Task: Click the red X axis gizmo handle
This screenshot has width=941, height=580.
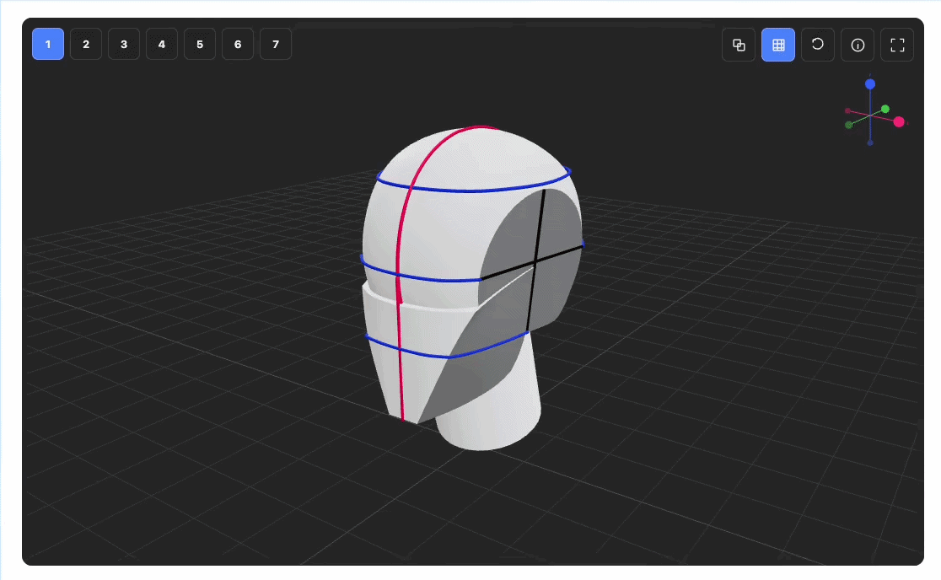Action: tap(898, 121)
